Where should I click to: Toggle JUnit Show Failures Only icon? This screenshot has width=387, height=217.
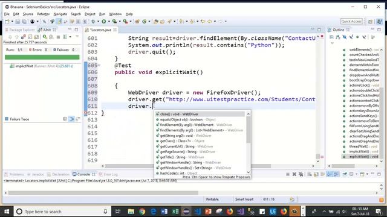click(23, 37)
